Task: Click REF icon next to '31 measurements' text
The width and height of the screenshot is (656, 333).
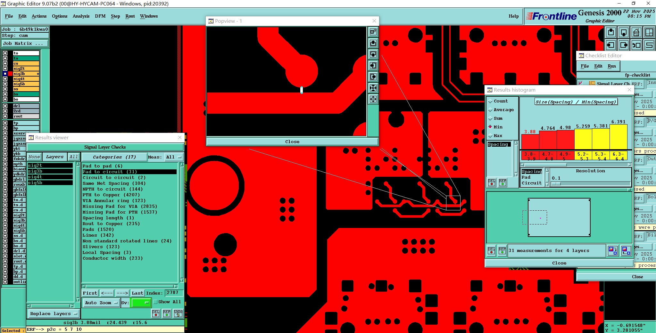Action: pos(502,250)
